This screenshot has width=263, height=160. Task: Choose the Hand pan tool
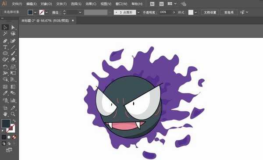coord(5,114)
